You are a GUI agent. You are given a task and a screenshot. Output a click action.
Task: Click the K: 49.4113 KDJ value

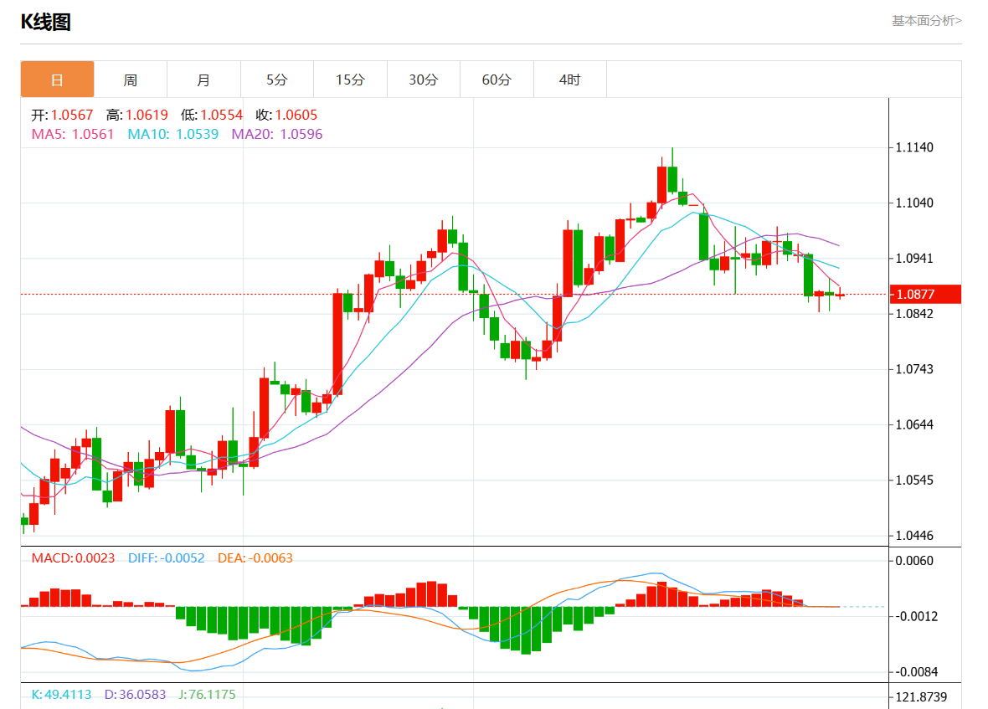(61, 695)
